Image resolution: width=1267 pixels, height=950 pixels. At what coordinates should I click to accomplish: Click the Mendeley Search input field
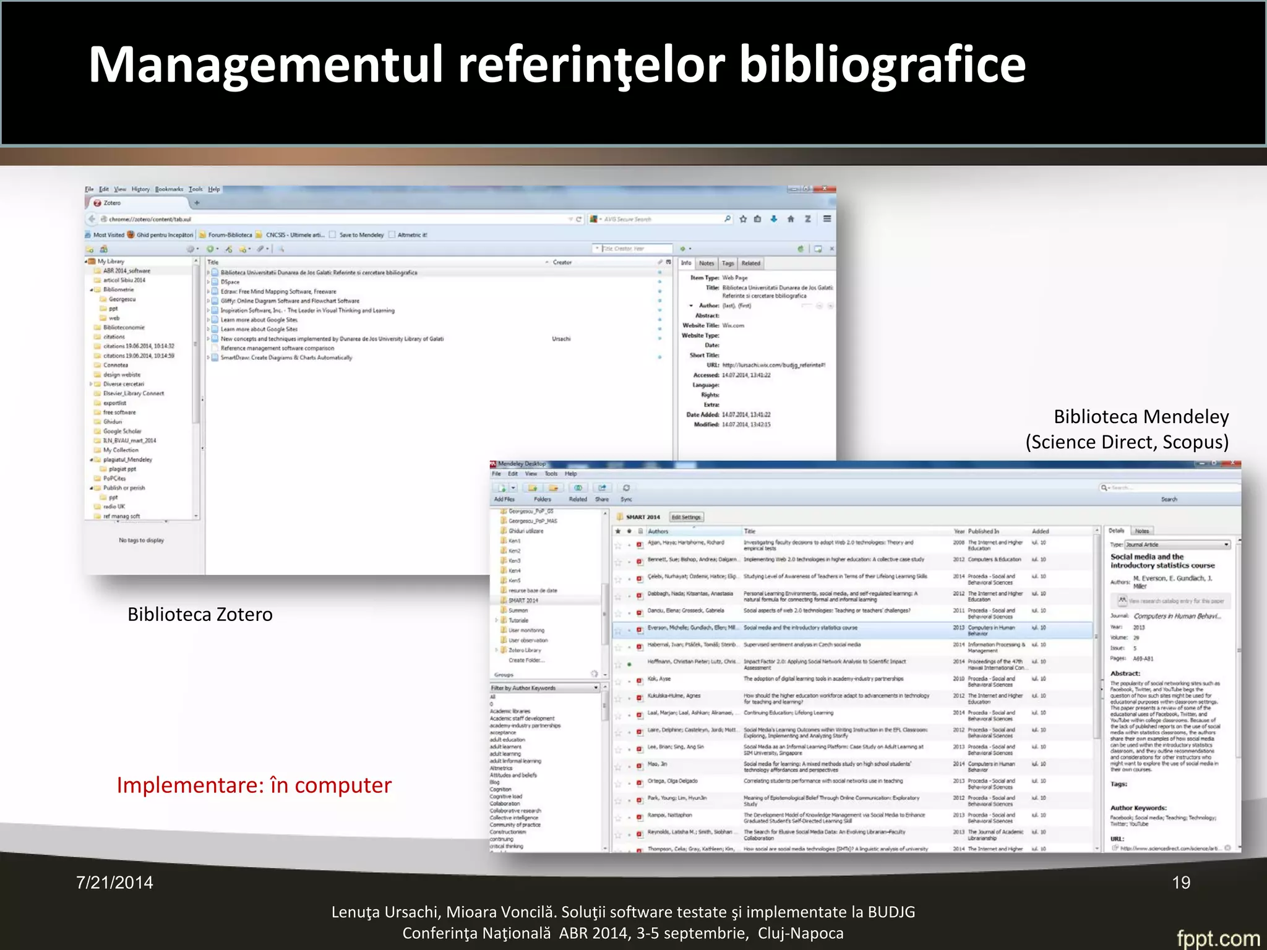click(1169, 488)
